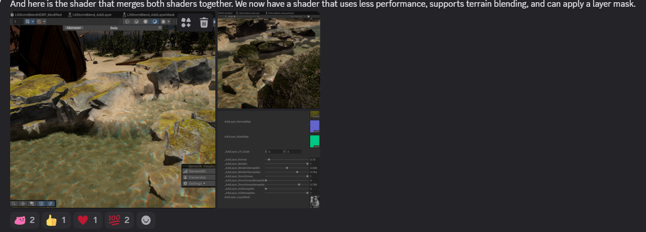Viewport: 646px width, 232px height.
Task: Click the AddLayer_MaskMap green texture thumbnail
Action: tap(315, 141)
